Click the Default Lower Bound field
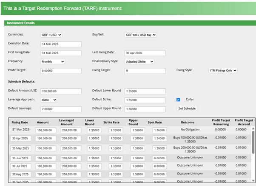Image resolution: width=256 pixels, height=186 pixels. coord(145,91)
